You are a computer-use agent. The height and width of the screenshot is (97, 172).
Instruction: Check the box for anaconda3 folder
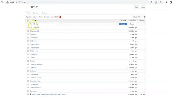point(28,31)
